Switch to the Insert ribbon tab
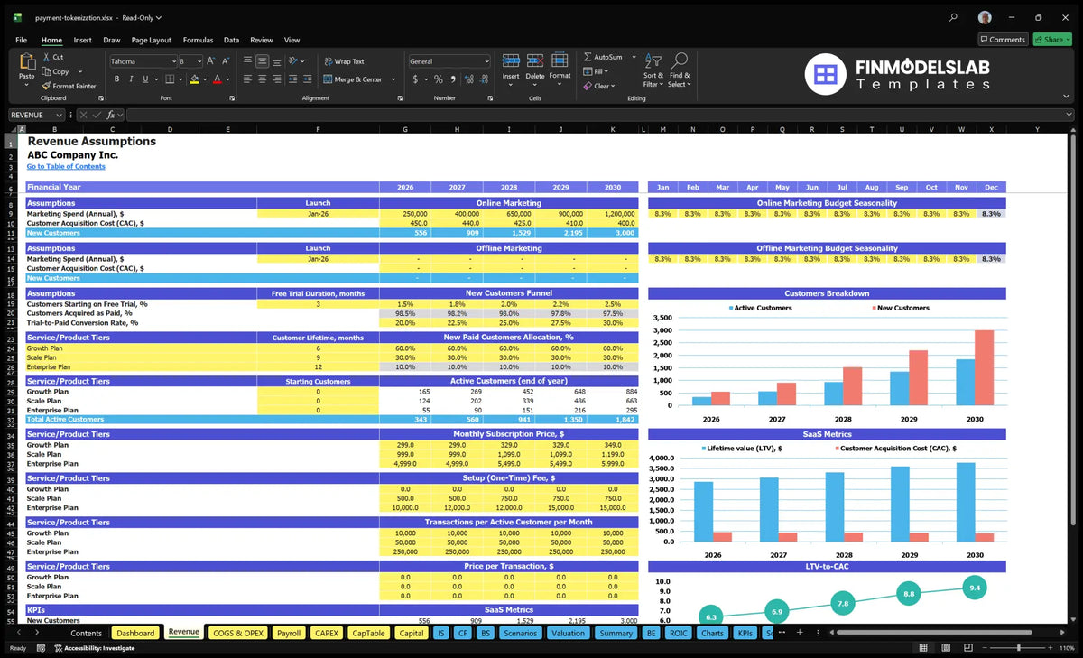Image resolution: width=1083 pixels, height=658 pixels. click(x=82, y=40)
